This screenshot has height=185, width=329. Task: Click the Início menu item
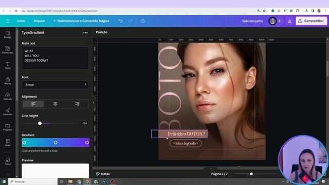tap(21, 21)
